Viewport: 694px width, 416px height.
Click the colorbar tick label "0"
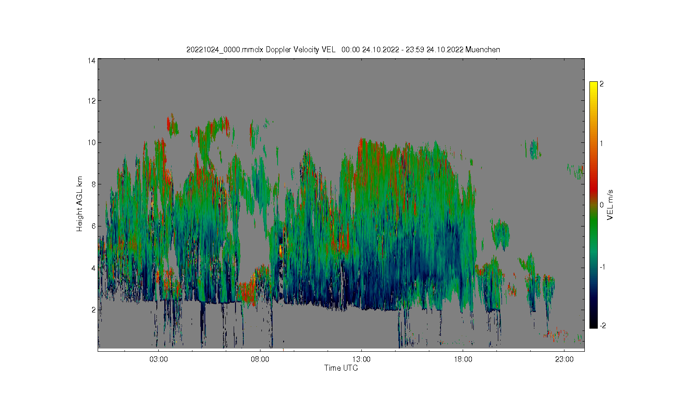601,205
